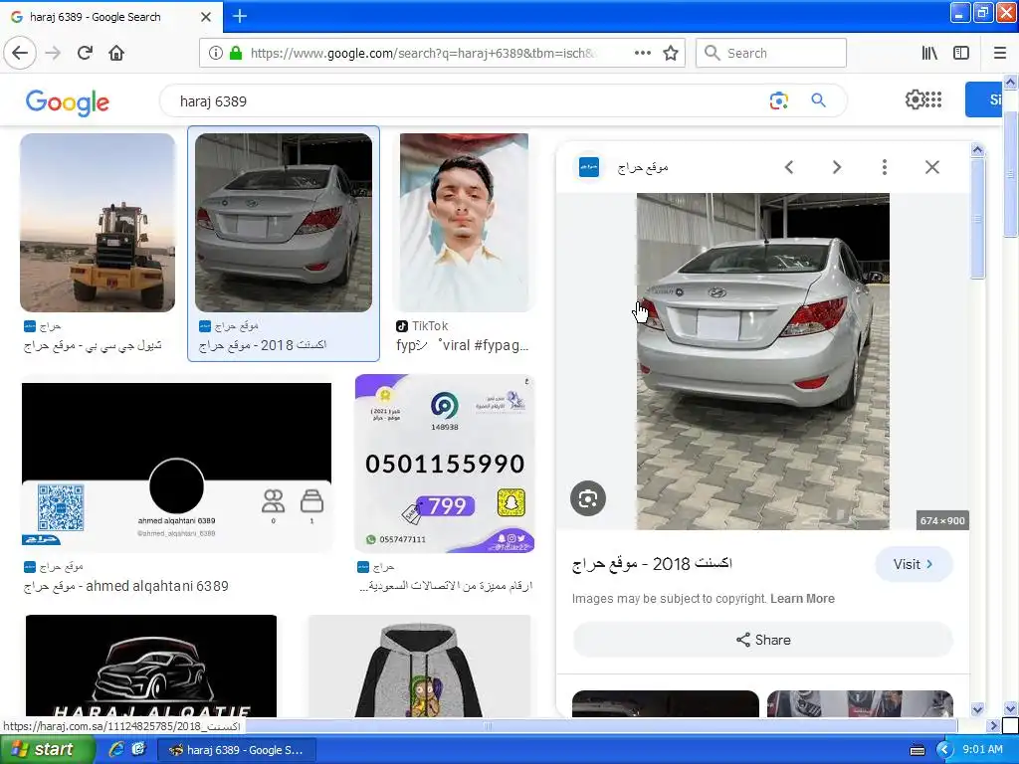
Task: Open a new tab with the plus button
Action: pyautogui.click(x=240, y=16)
